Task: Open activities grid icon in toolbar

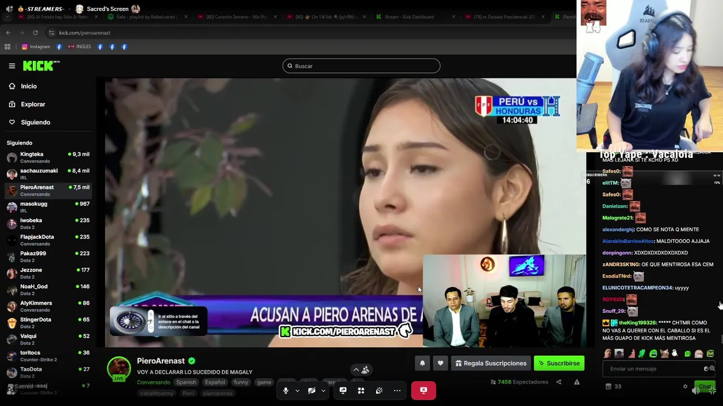Action: [361, 390]
